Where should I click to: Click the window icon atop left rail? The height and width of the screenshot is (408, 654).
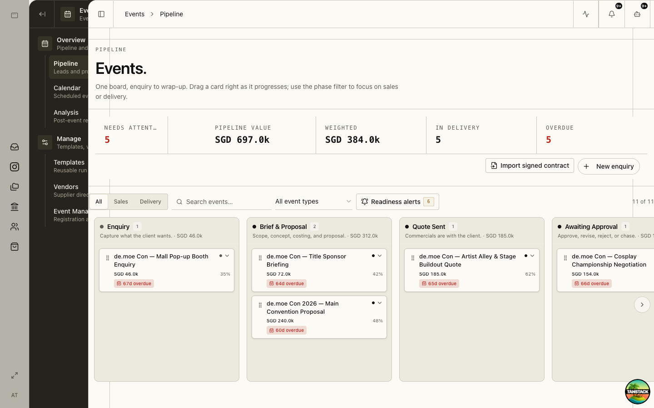(x=15, y=15)
